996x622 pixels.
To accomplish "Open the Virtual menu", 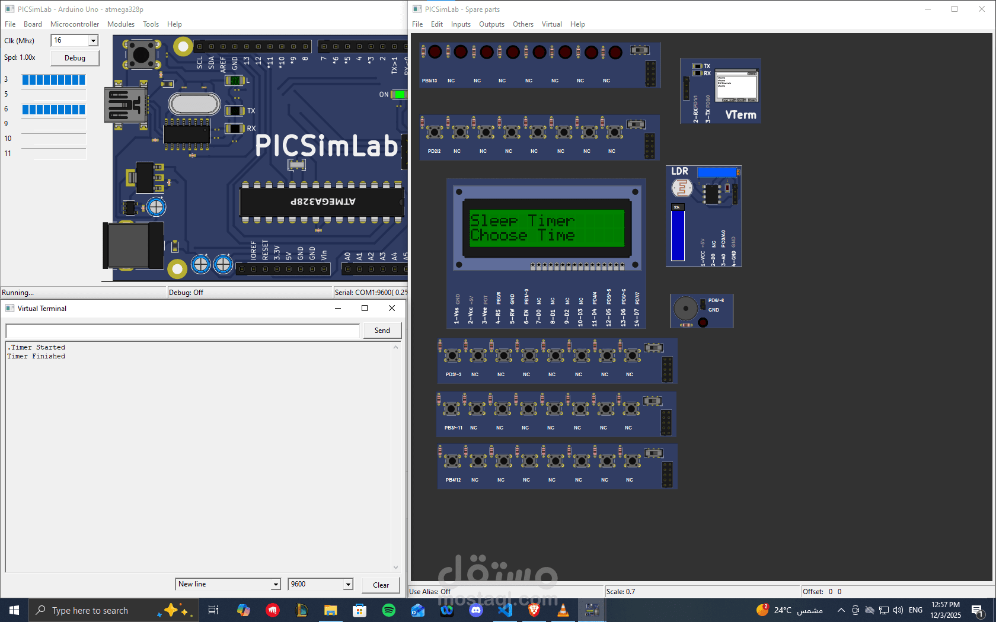I will [551, 24].
